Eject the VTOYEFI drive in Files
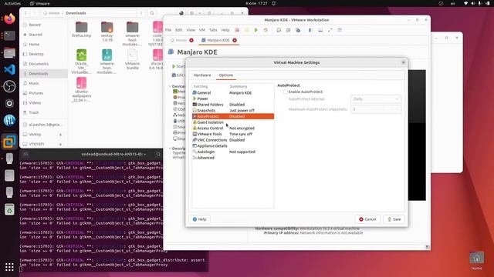The width and height of the screenshot is (494, 277). tap(60, 144)
